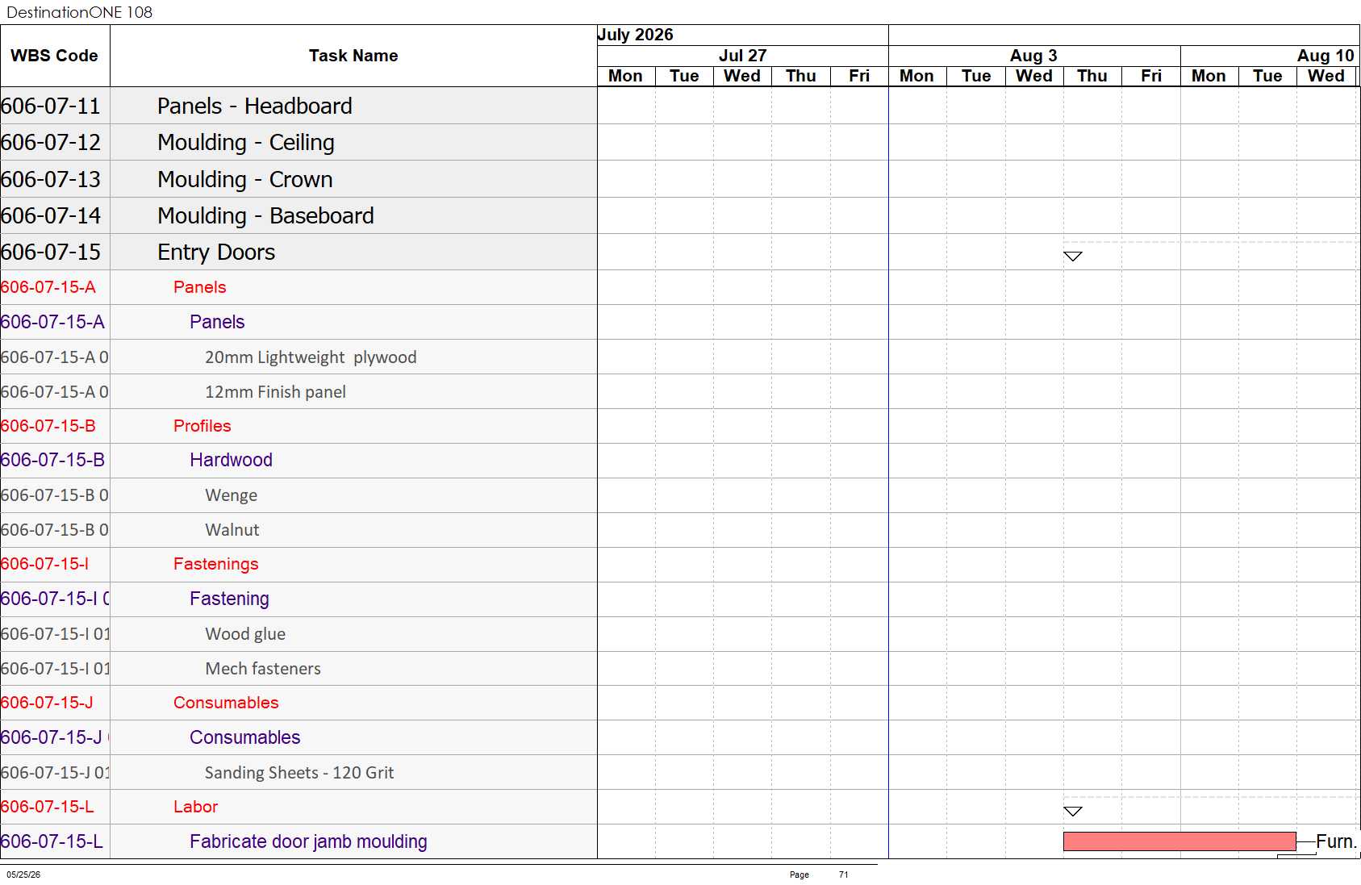Click WBS code 606-07-15-L in red
1361x885 pixels.
pyautogui.click(x=48, y=807)
